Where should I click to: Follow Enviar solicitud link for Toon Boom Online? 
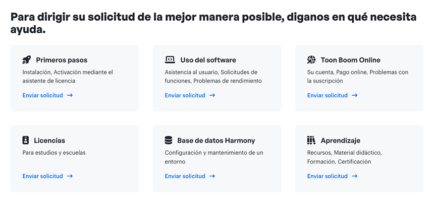(x=328, y=95)
